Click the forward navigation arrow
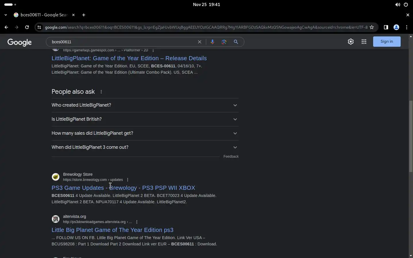413x258 pixels. [x=16, y=27]
